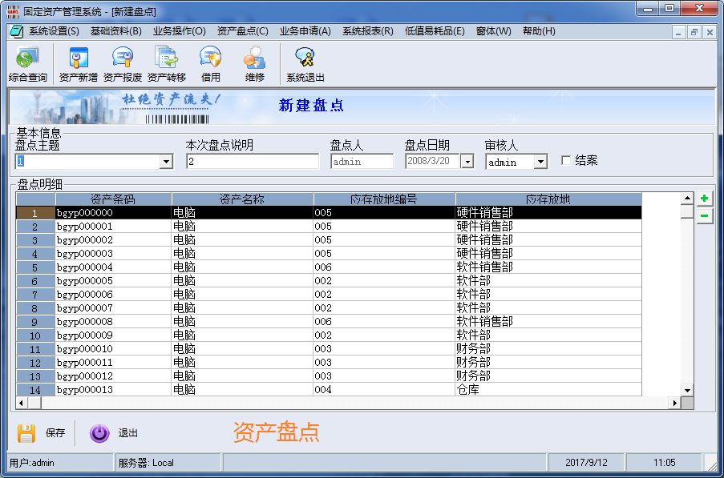
Task: Click the green minus remove-row icon
Action: point(704,215)
